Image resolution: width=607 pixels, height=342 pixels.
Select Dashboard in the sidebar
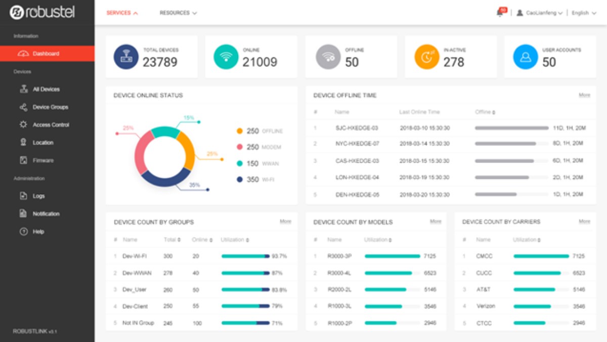tap(46, 54)
